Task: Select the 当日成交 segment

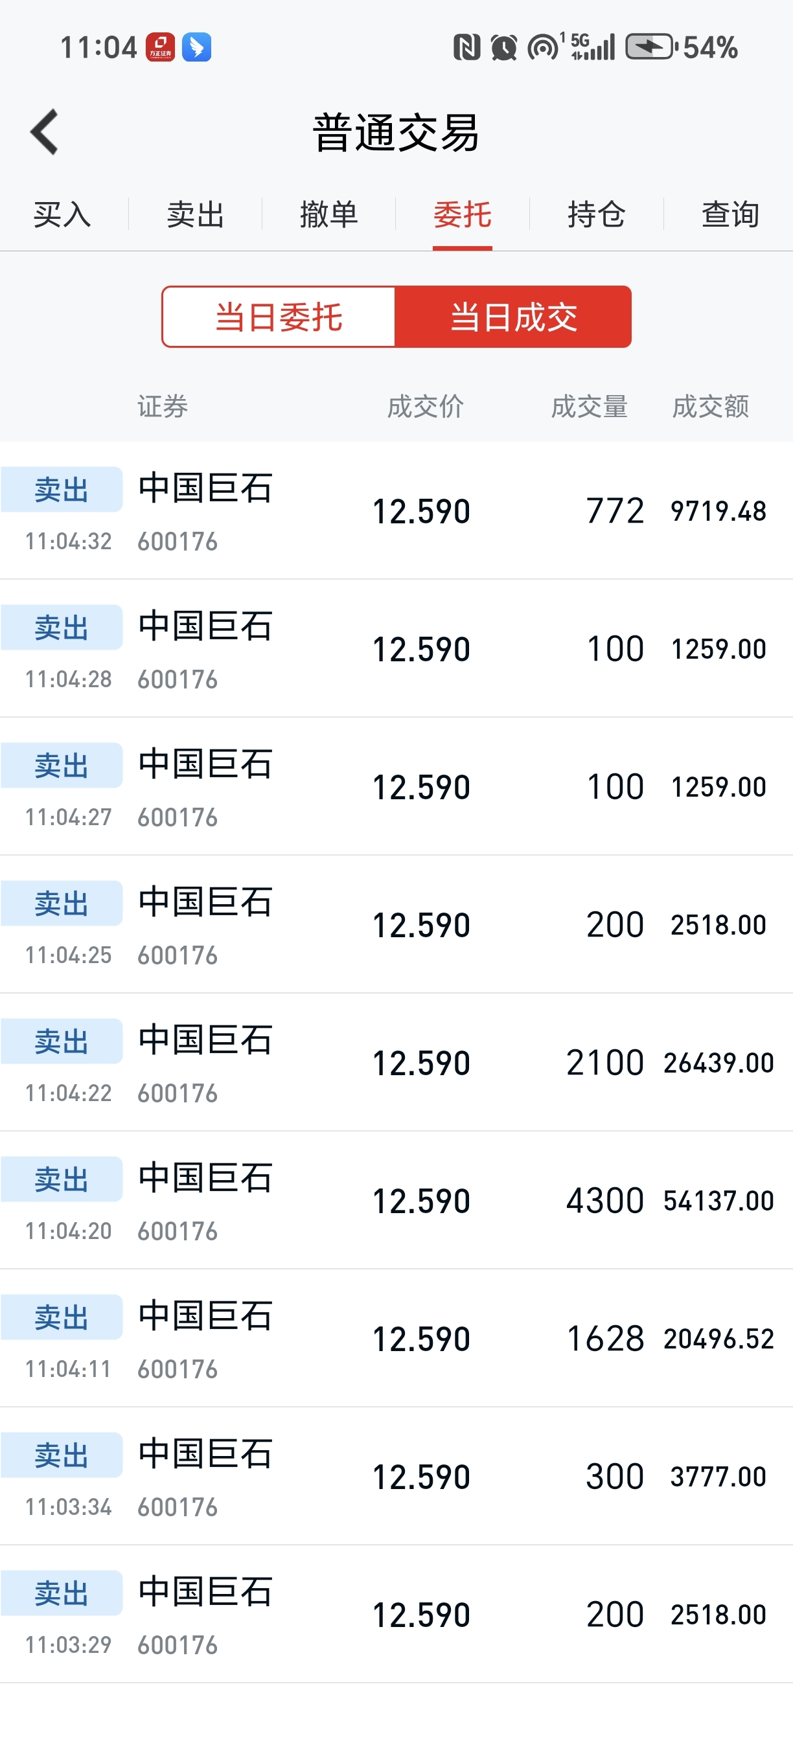Action: 514,317
